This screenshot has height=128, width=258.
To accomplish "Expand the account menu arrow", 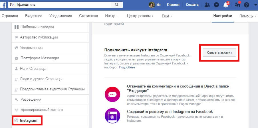I will pyautogui.click(x=255, y=5).
